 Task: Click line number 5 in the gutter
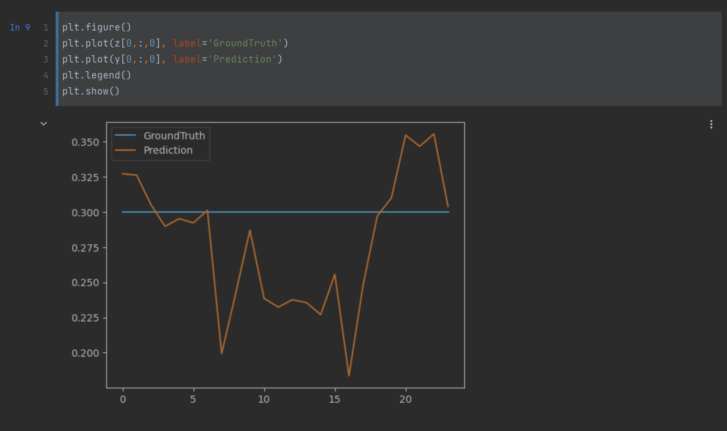46,91
